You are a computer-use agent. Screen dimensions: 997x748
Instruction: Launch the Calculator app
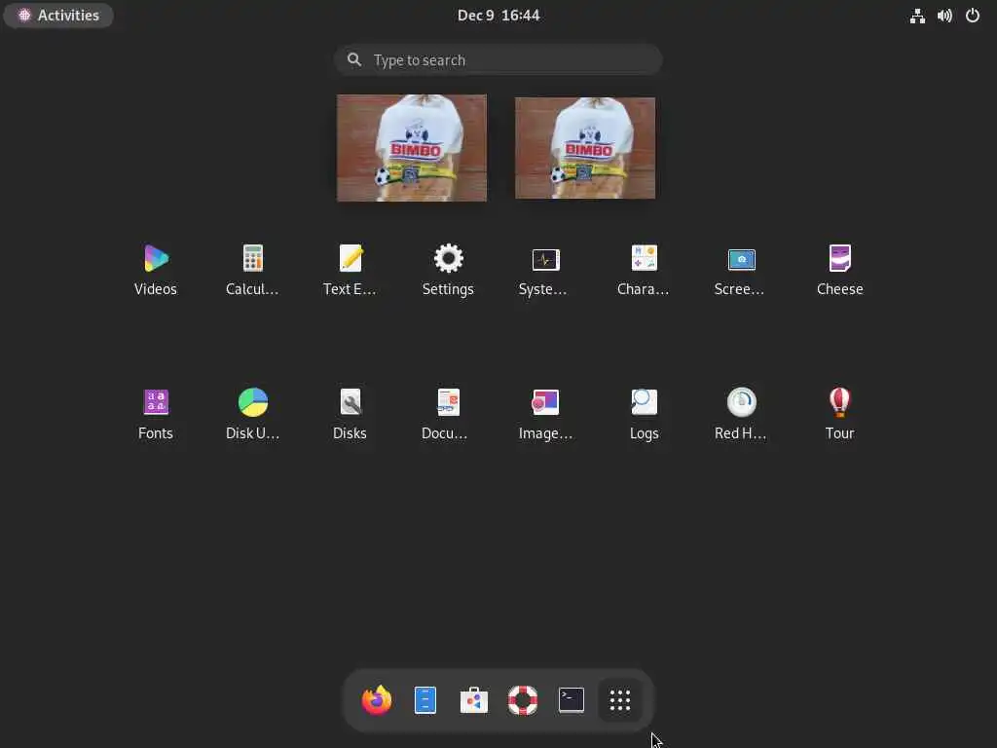pos(252,270)
